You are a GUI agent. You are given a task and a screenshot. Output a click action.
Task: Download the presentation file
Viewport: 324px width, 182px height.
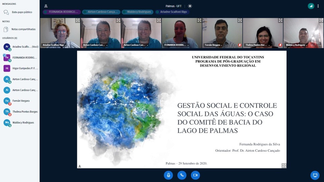[80, 166]
